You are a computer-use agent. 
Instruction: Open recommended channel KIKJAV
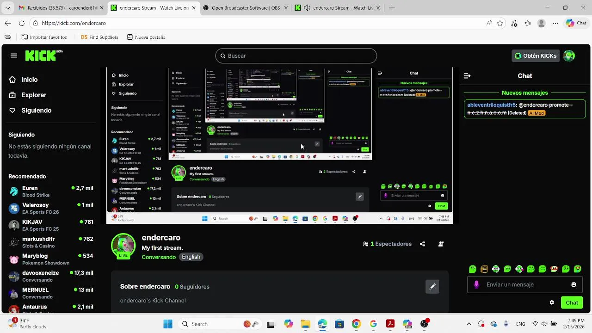51,225
